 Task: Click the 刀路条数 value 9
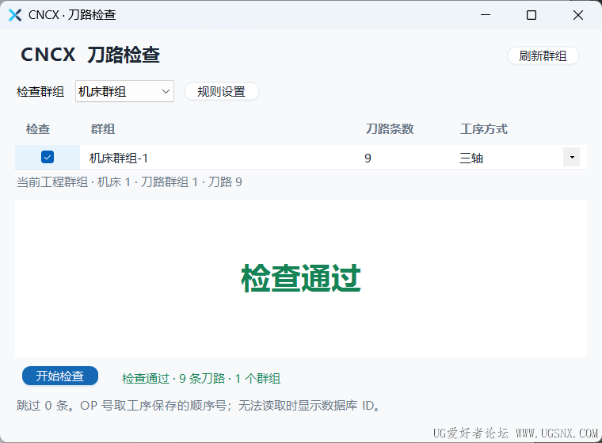pos(368,158)
